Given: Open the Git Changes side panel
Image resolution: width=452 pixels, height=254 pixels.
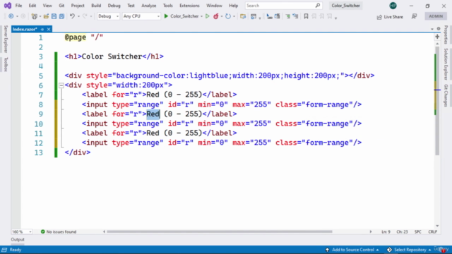Looking at the screenshot, I should [446, 95].
